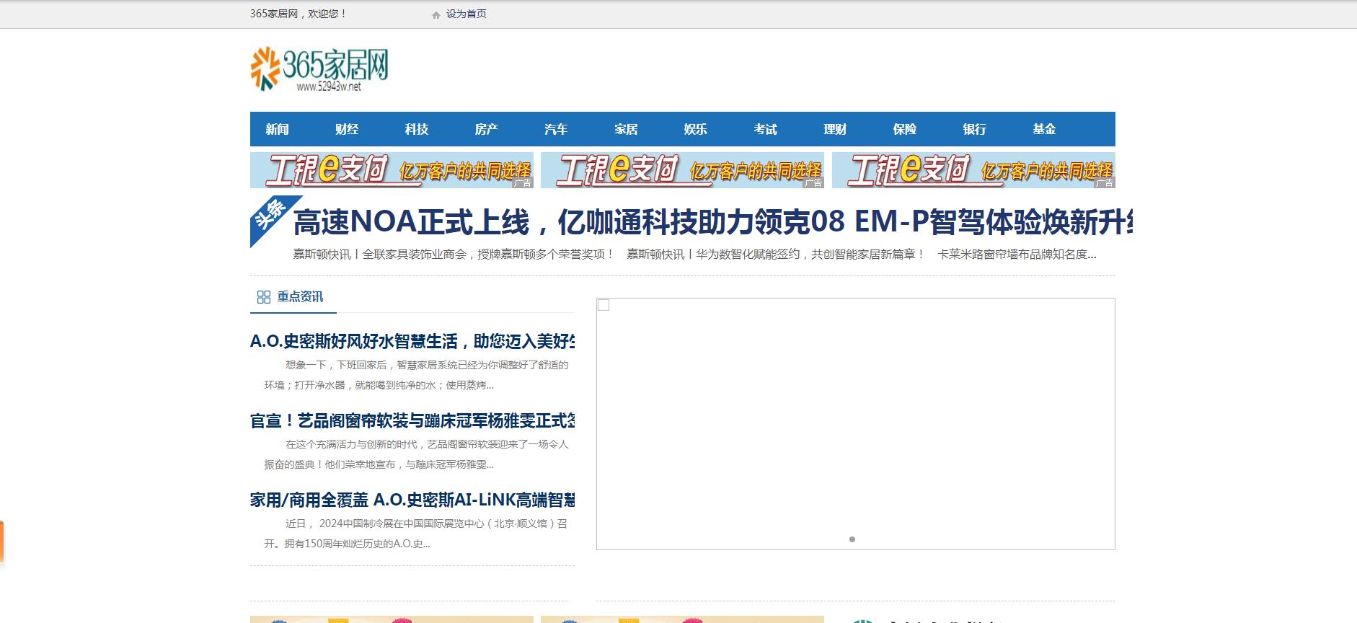Select 保险 in the navigation bar

pos(904,129)
